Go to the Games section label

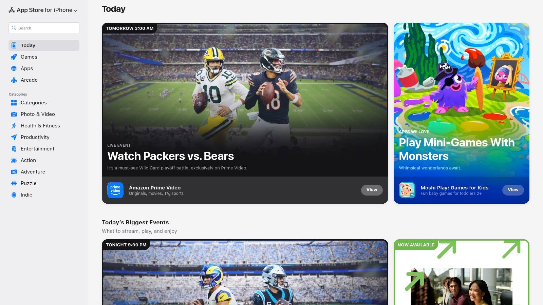tap(29, 57)
